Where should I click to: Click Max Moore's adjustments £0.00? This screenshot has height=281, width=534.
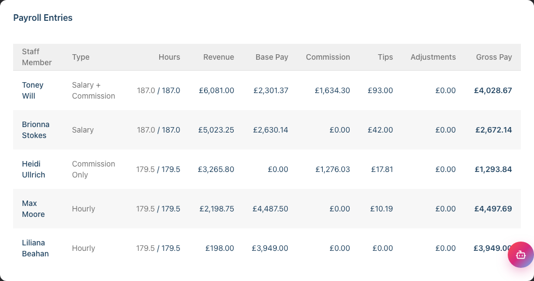click(x=445, y=209)
